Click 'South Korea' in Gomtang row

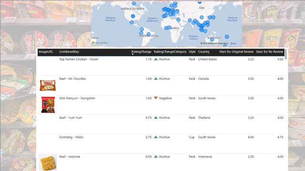[206, 137]
